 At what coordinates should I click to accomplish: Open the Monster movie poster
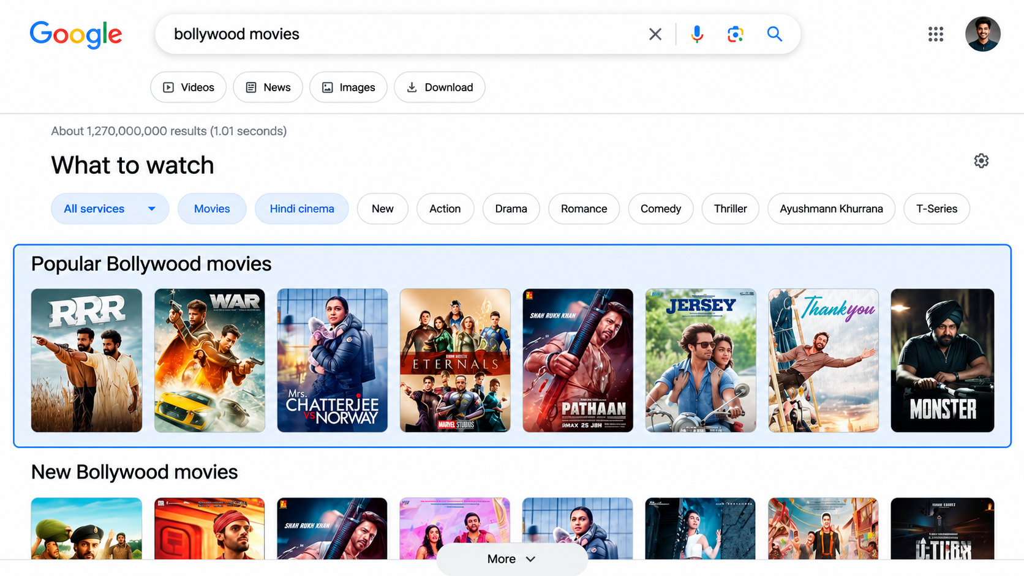(943, 361)
